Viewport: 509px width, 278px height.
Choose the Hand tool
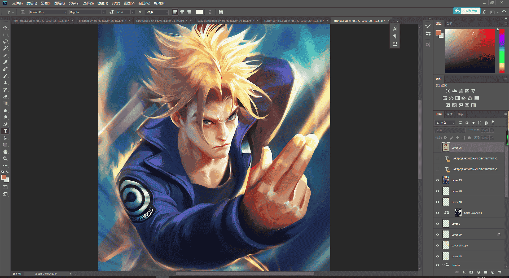click(5, 152)
